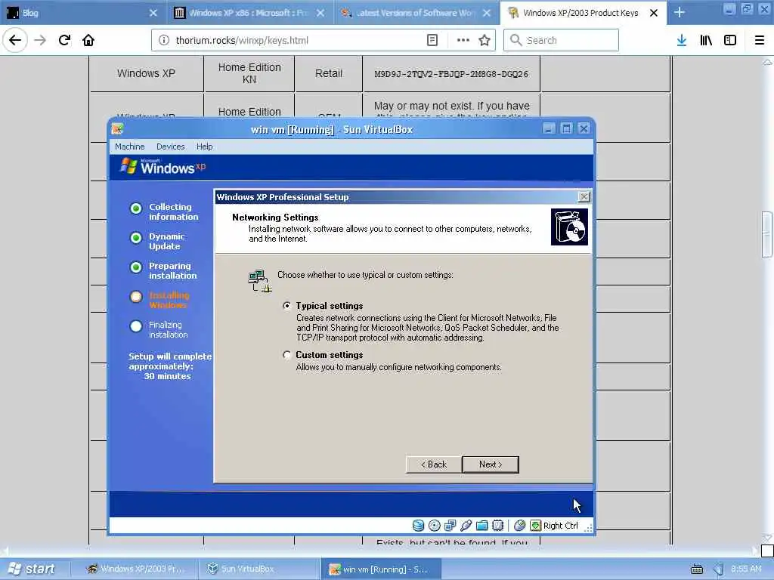This screenshot has width=774, height=580.
Task: Close the Windows XP Professional Setup dialog
Action: pos(584,197)
